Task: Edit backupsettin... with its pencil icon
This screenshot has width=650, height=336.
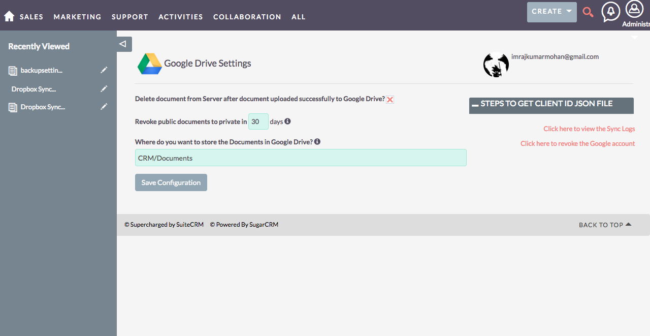Action: click(x=104, y=70)
